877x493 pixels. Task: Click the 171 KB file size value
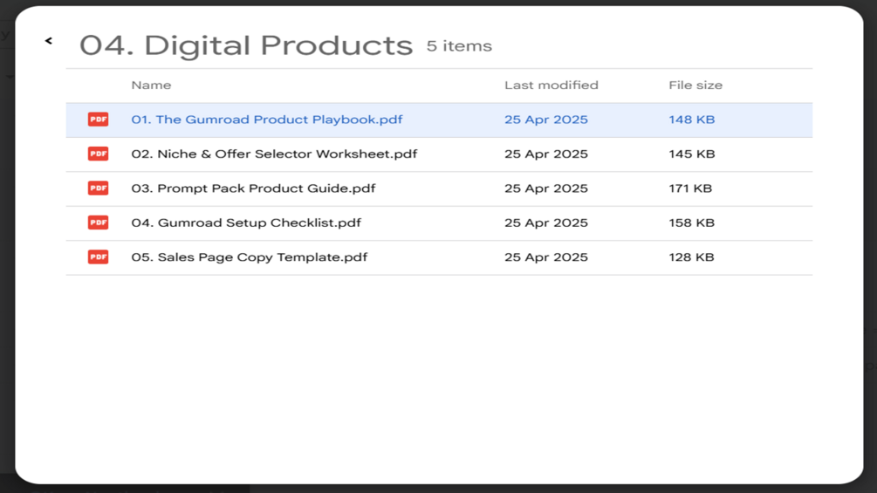(689, 188)
